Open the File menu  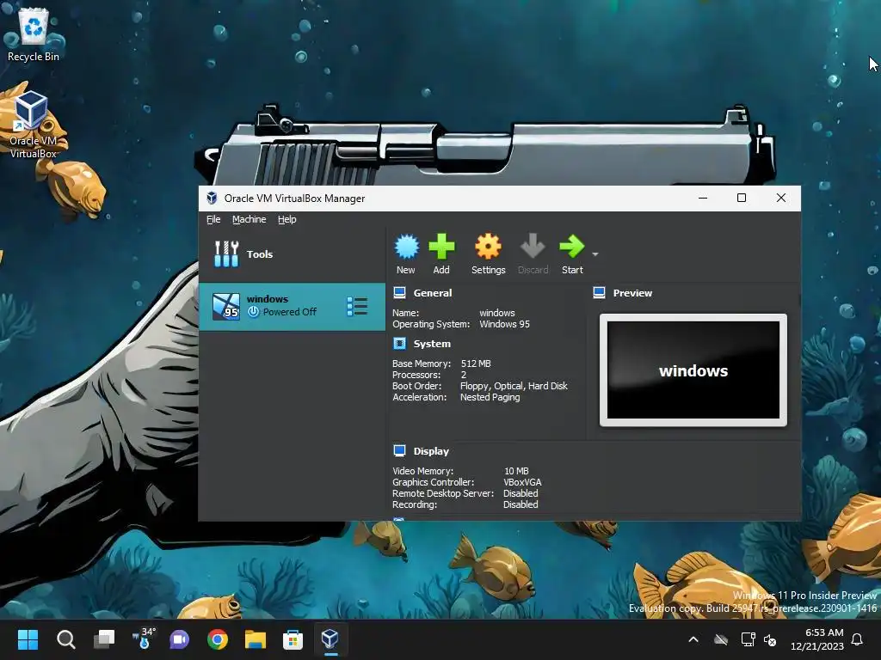pyautogui.click(x=213, y=219)
